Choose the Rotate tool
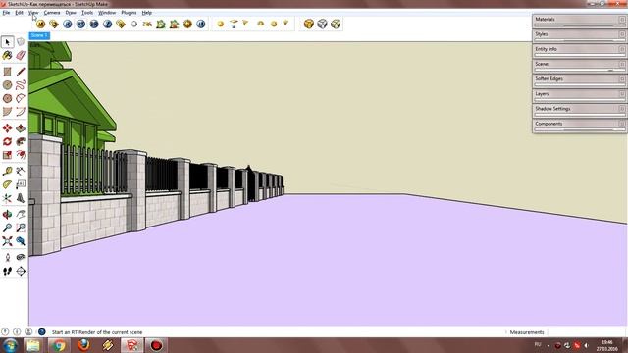Image resolution: width=628 pixels, height=353 pixels. tap(7, 141)
